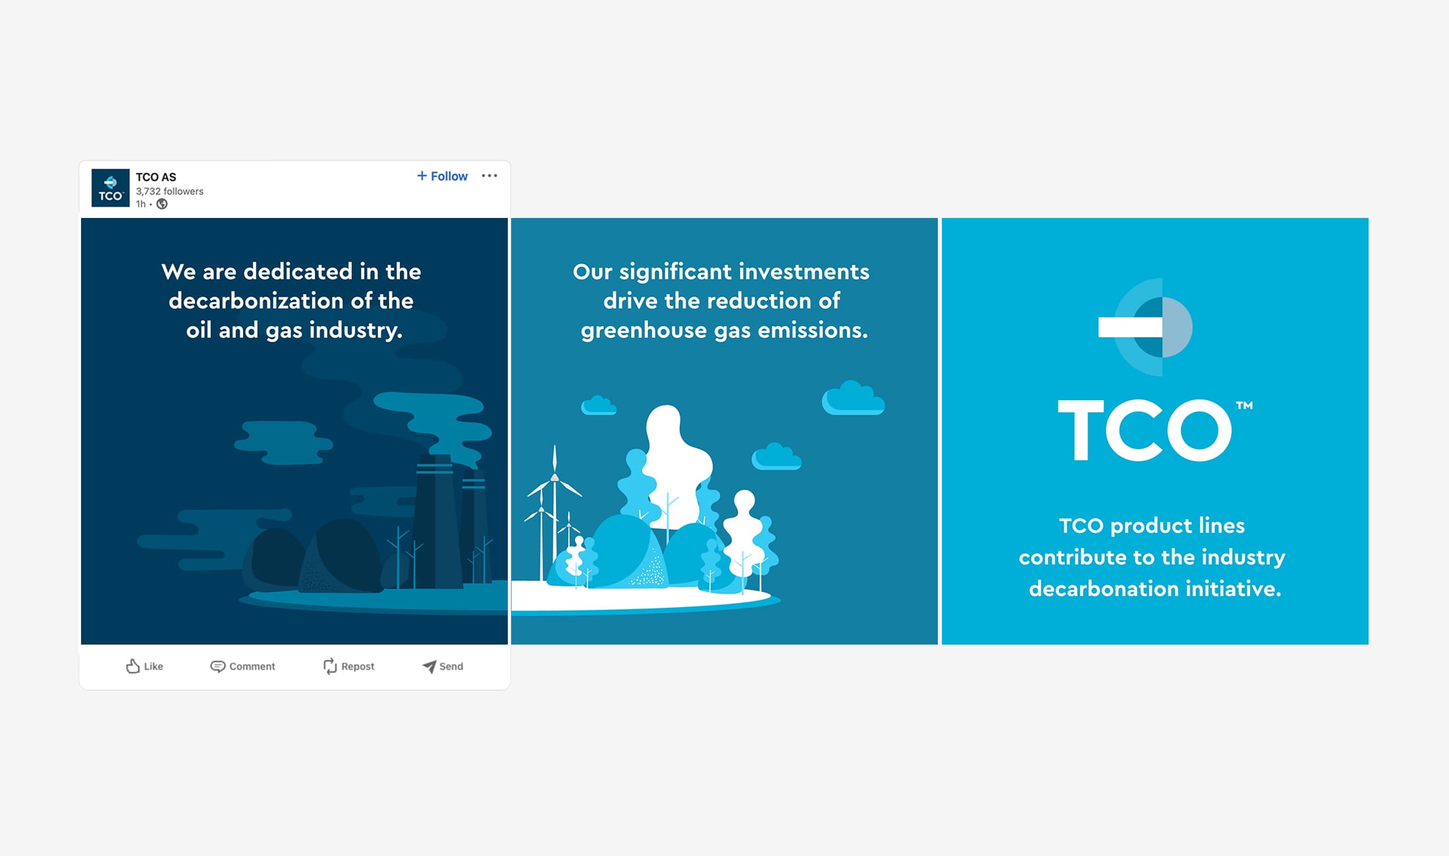Viewport: 1449px width, 856px height.
Task: Repost the TCO AS post
Action: coord(348,666)
